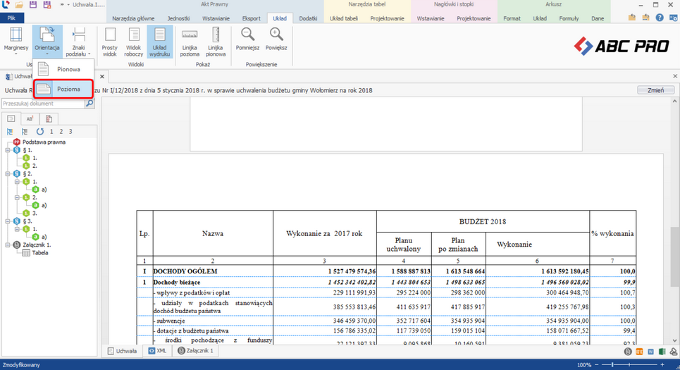Toggle the Linijka pozioma ruler
Viewport: 680px width, 370px height.
point(190,41)
